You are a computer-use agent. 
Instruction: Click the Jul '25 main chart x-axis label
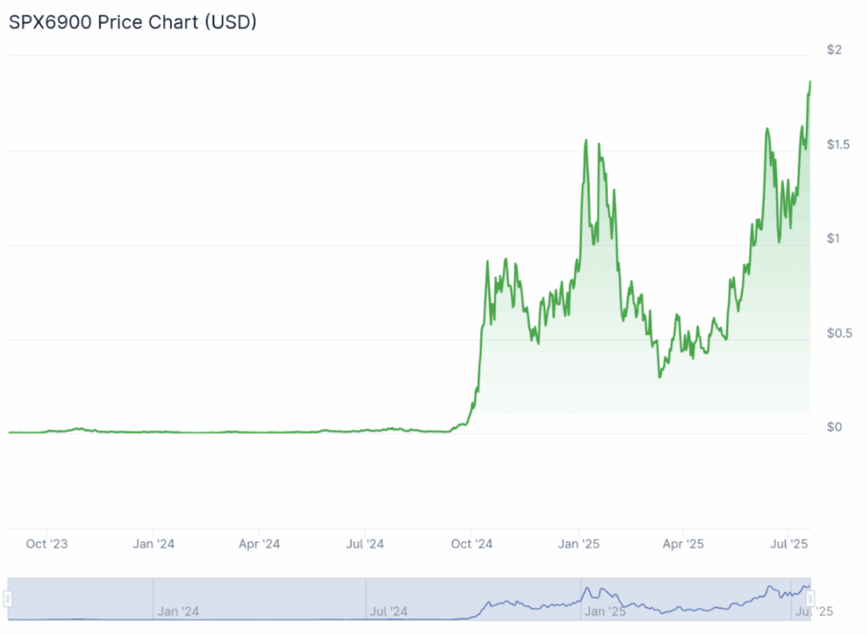789,544
